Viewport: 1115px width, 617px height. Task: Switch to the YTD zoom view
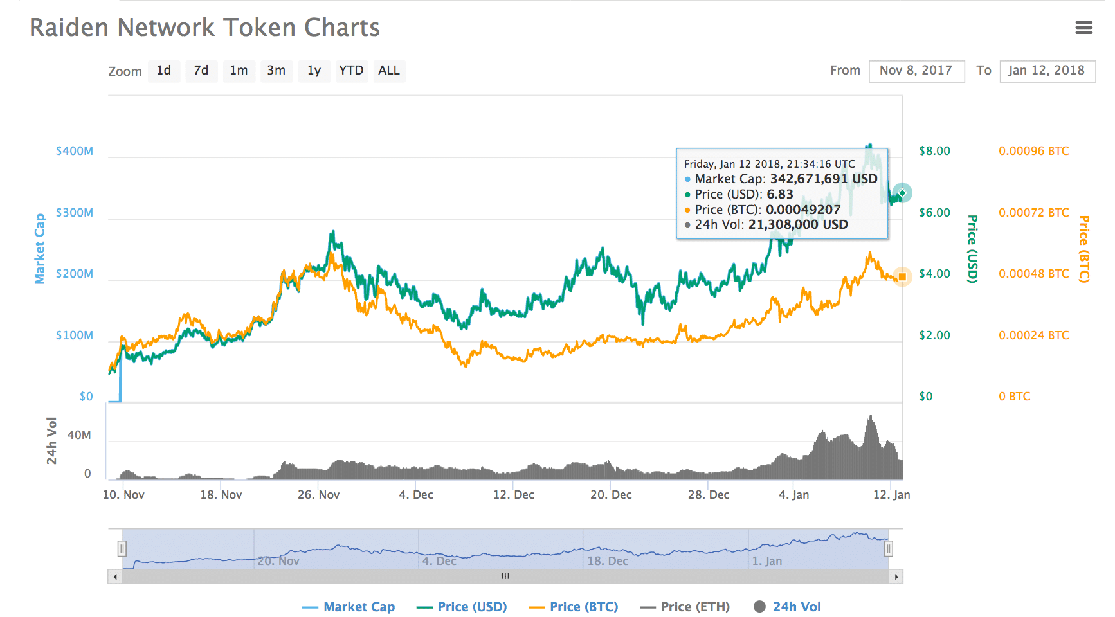(x=352, y=71)
